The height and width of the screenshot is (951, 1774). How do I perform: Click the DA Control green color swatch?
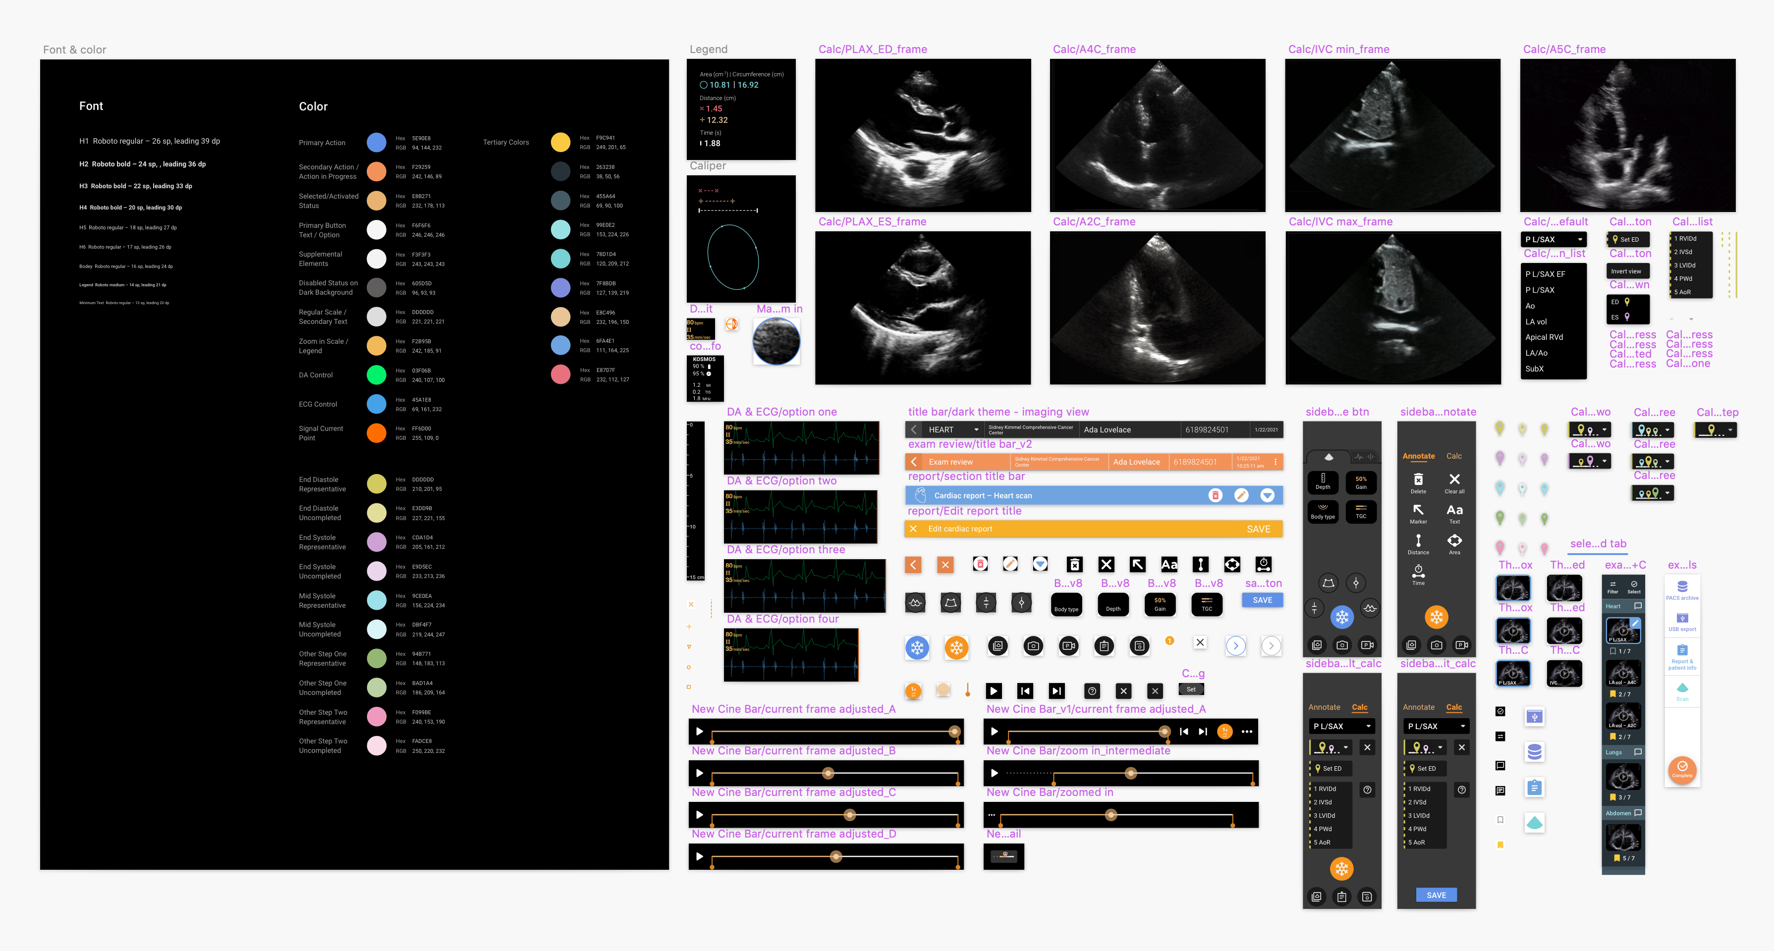click(x=376, y=375)
